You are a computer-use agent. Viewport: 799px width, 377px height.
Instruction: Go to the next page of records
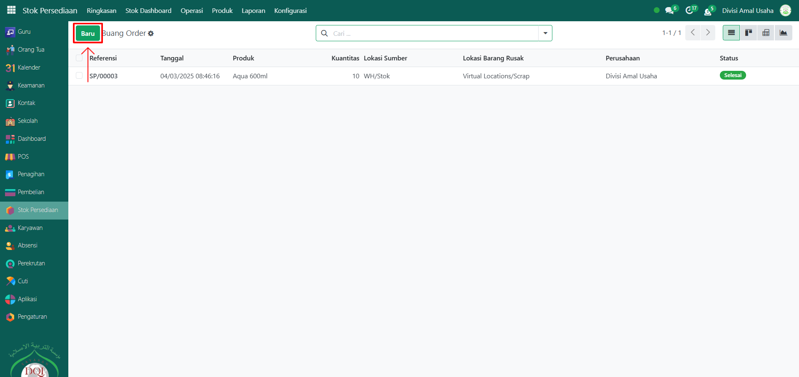point(708,32)
